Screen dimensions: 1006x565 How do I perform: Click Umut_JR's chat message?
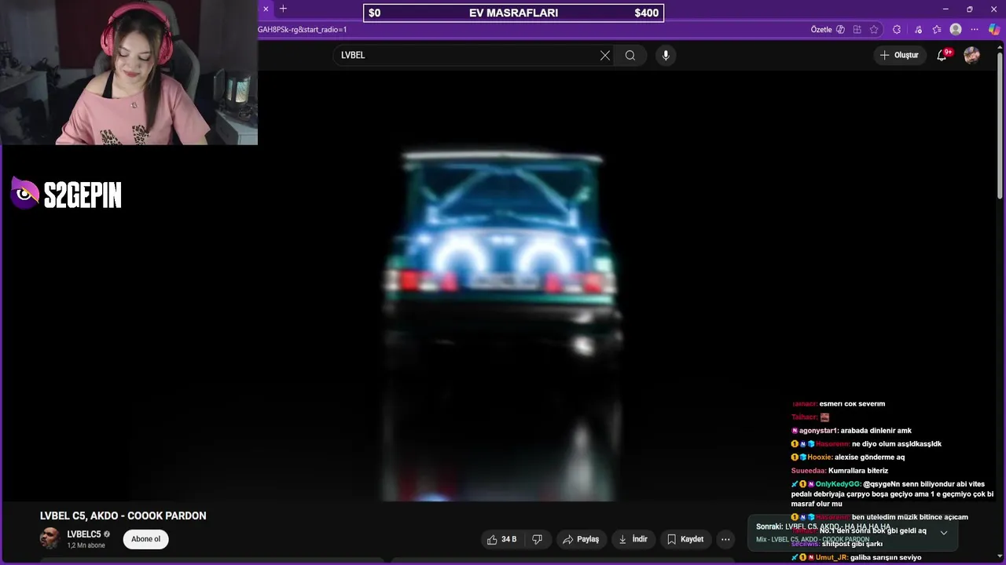click(857, 557)
